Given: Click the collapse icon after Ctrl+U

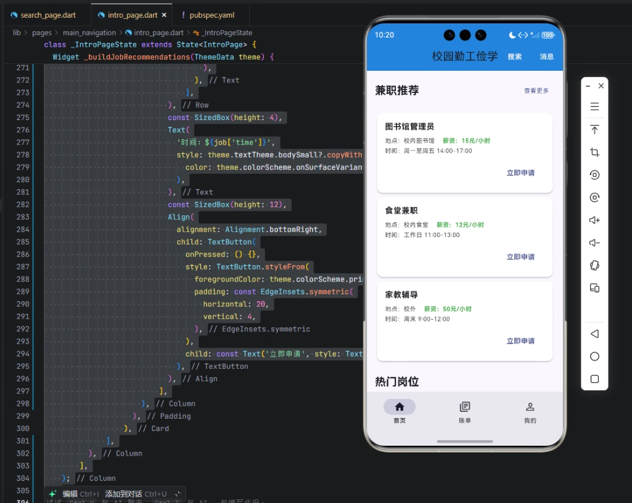Looking at the screenshot, I should coord(178,494).
